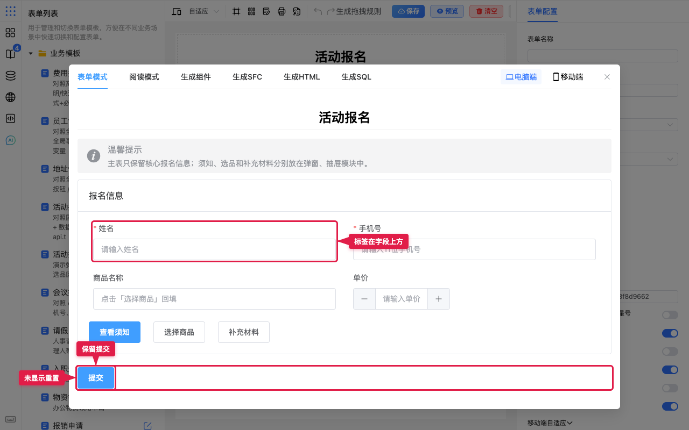Click the edit icon beside 报销申请
Screen dimensions: 689x430
[x=147, y=426]
